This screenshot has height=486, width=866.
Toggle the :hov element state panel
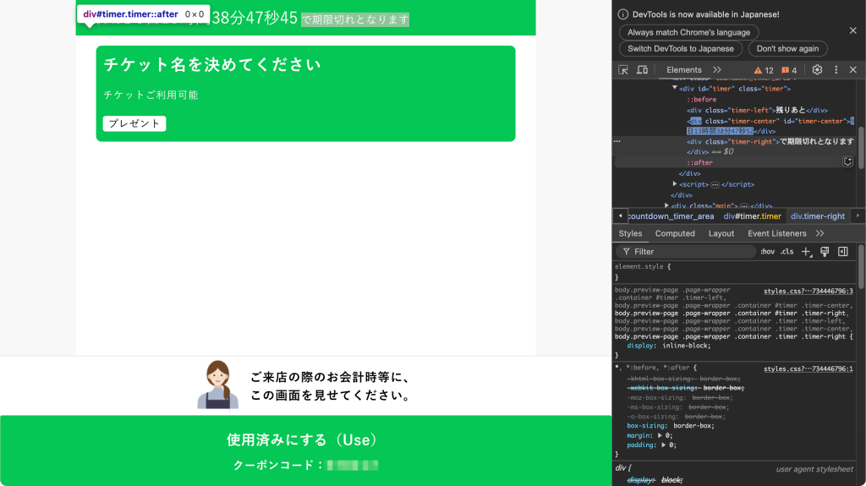point(767,251)
